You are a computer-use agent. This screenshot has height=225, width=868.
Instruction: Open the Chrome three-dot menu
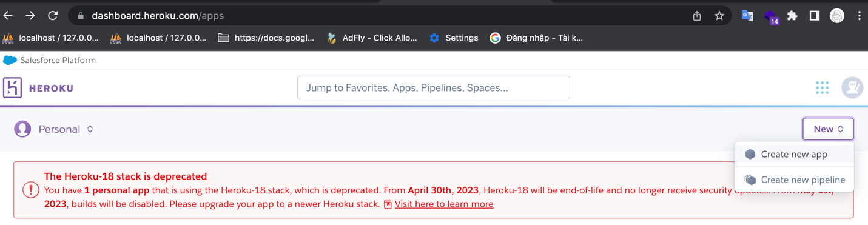[860, 16]
